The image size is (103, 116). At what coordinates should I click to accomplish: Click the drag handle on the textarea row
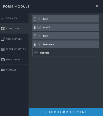coord(35,44)
